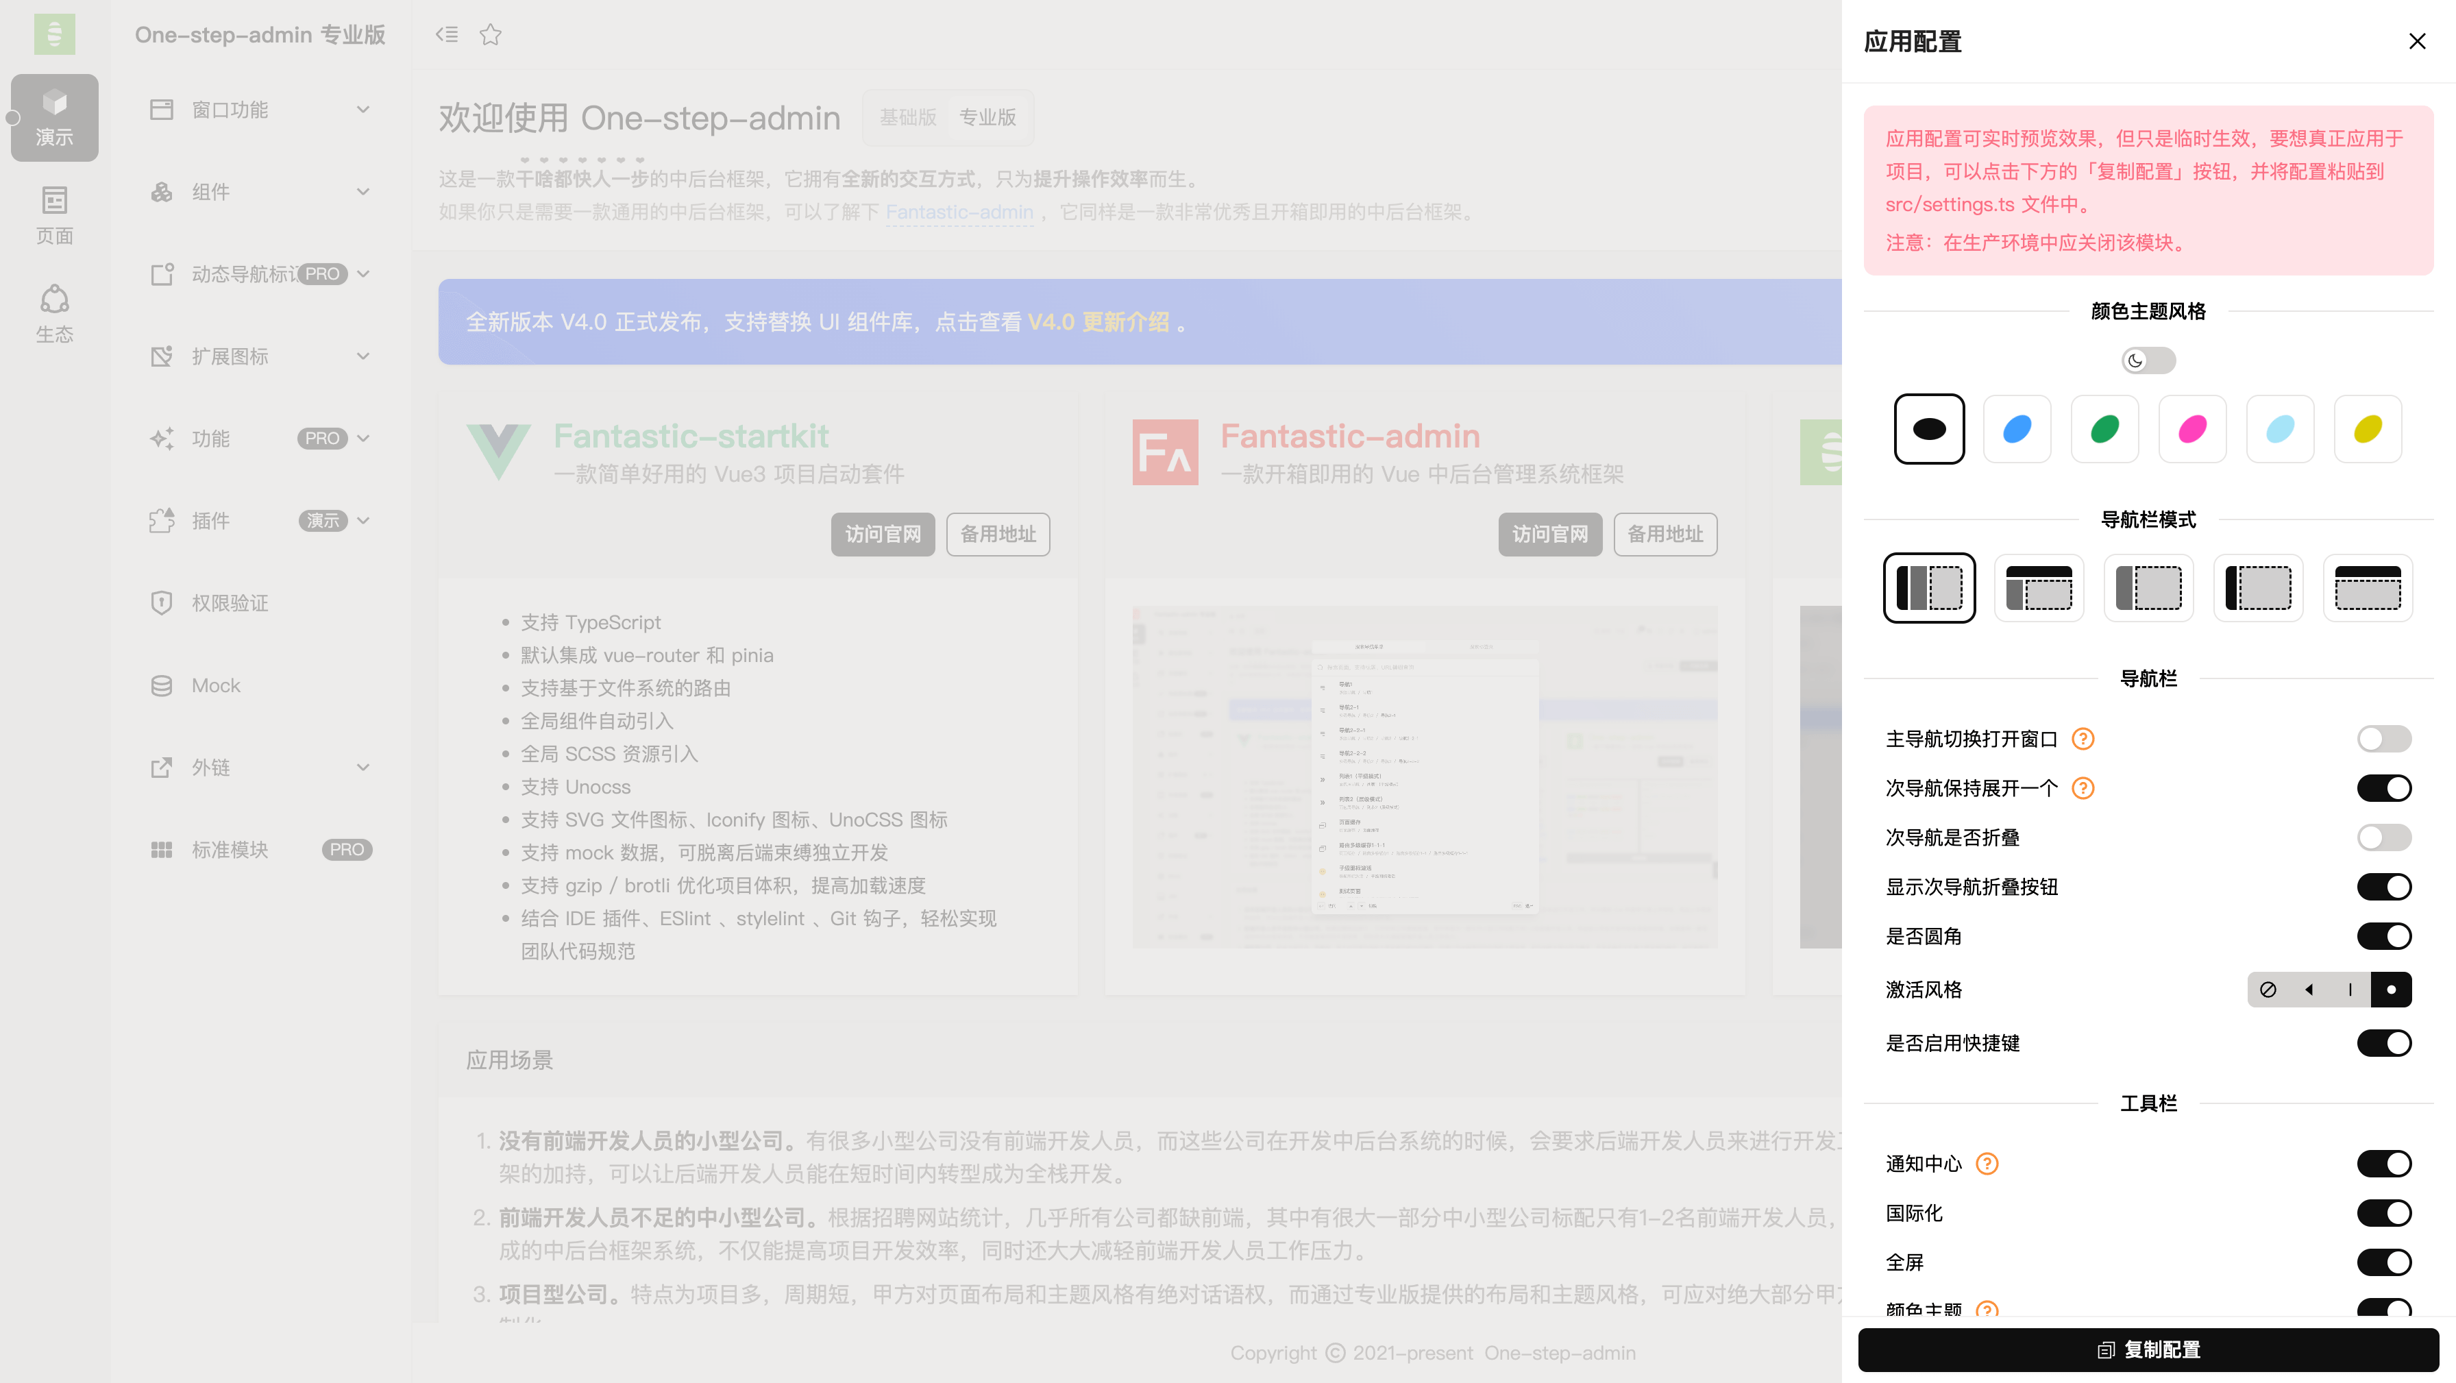Image resolution: width=2456 pixels, height=1383 pixels.
Task: Select the header-only navigation mode icon
Action: (x=2368, y=587)
